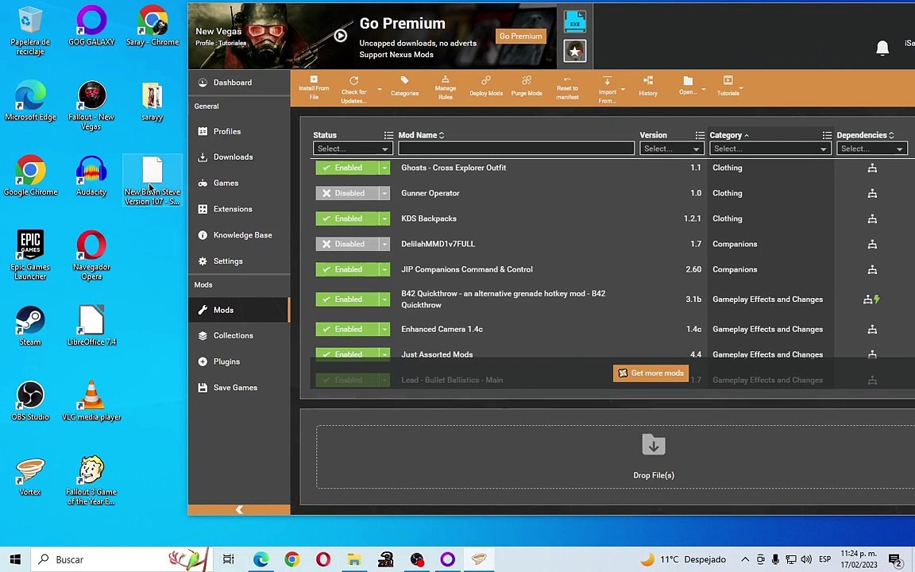Click dependencies icon for Gunner Operator
This screenshot has width=915, height=572.
click(872, 193)
